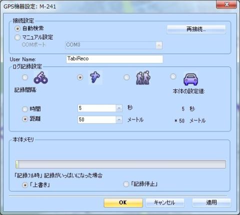Click the 本体メモリ usage progress bar
The height and width of the screenshot is (215, 240).
coord(120,164)
